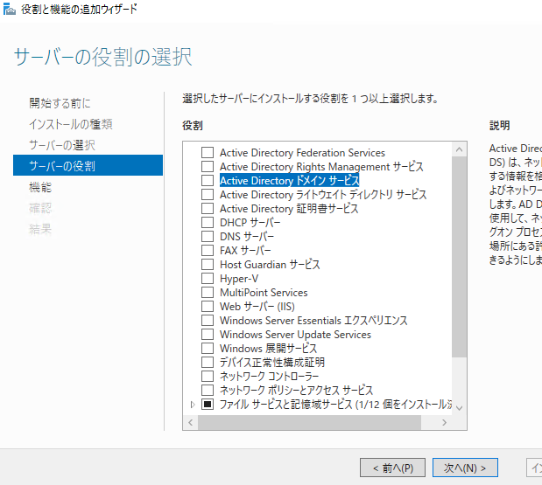542x485 pixels.
Task: Check the DNS サーバー role
Action: 208,236
